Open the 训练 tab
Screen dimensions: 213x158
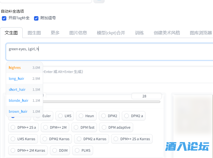pos(139,33)
